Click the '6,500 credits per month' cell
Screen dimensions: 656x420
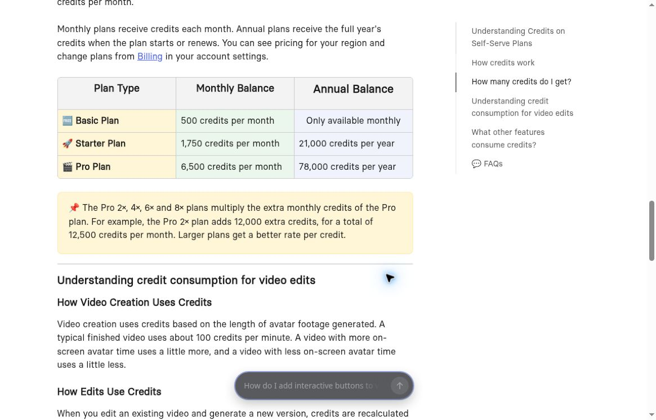[x=235, y=167]
